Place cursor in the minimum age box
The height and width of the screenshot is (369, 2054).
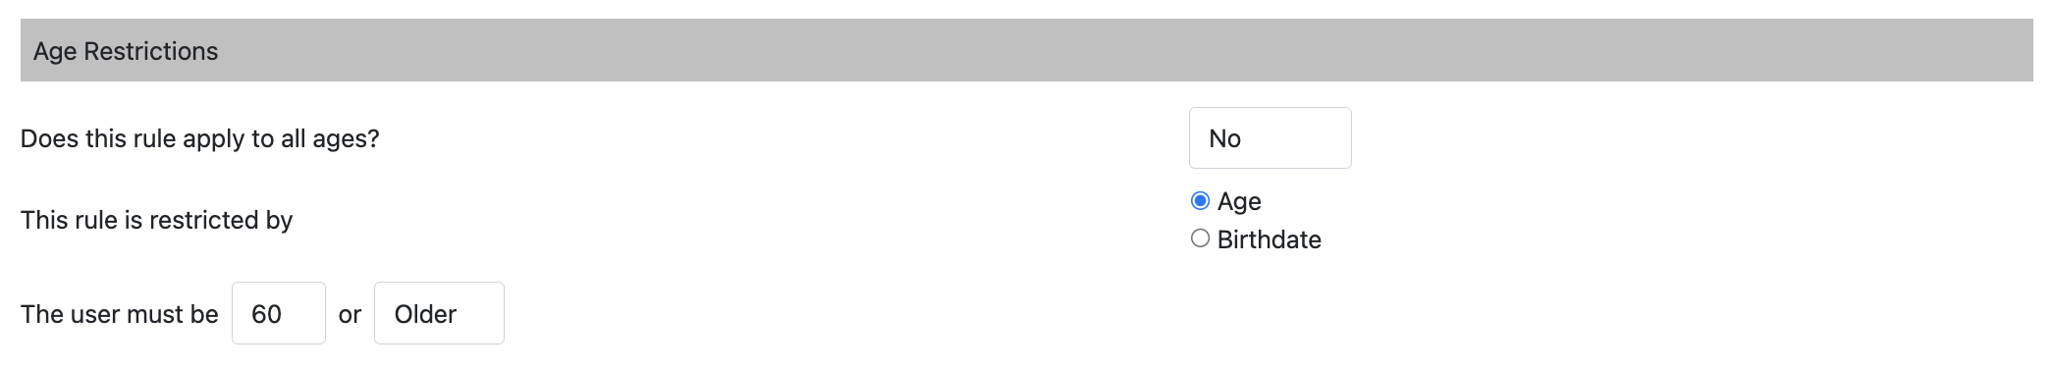279,313
